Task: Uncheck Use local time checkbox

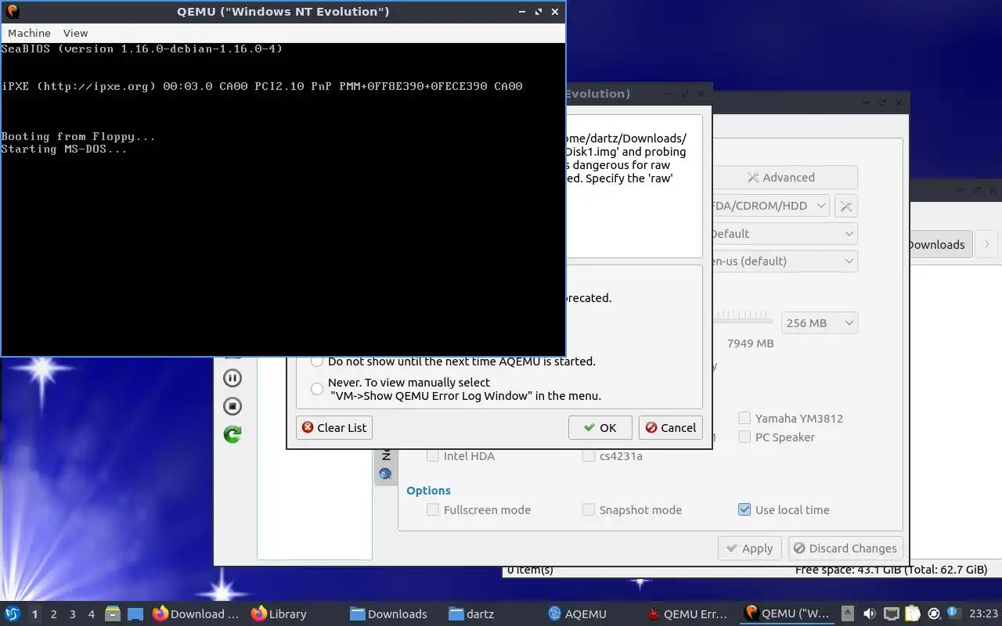Action: pyautogui.click(x=744, y=510)
